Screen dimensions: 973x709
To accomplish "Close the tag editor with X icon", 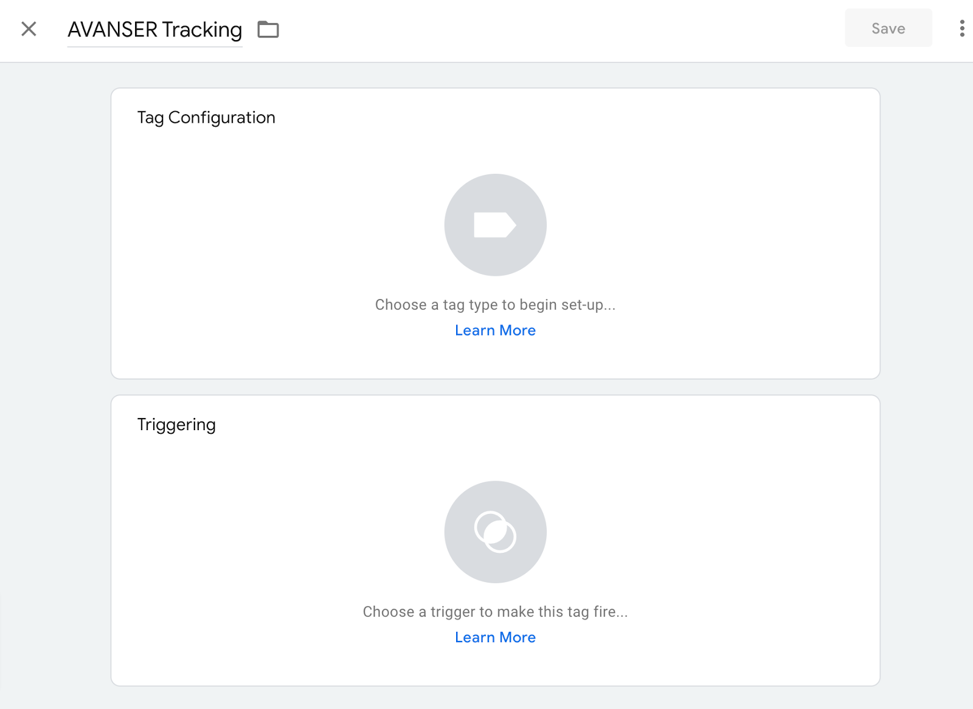I will (29, 29).
